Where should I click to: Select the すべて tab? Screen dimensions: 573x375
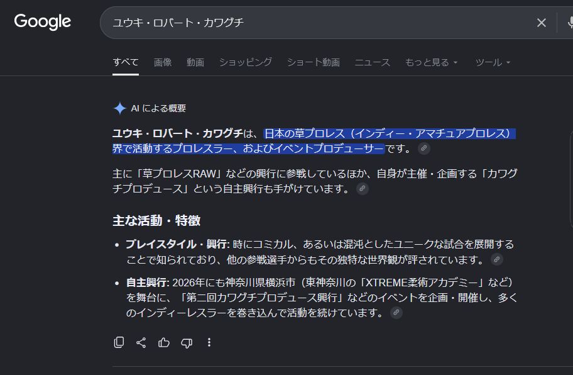tap(126, 62)
